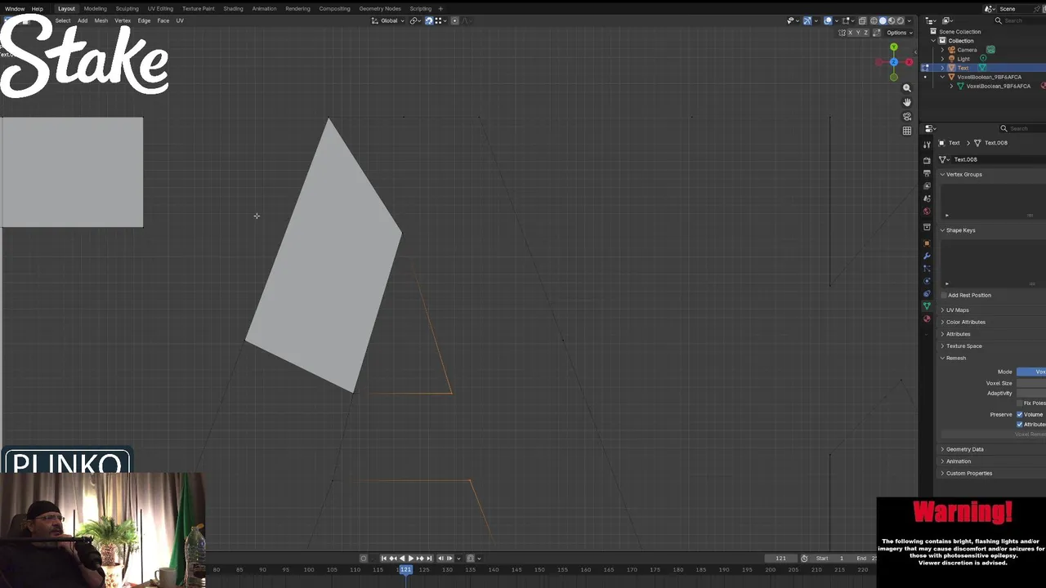Select the Light object in outliner

click(963, 59)
